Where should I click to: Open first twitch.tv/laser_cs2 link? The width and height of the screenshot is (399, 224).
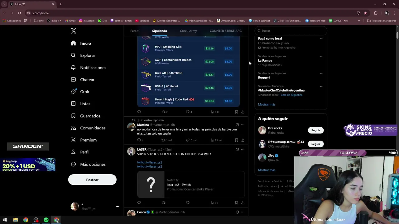[x=150, y=162]
